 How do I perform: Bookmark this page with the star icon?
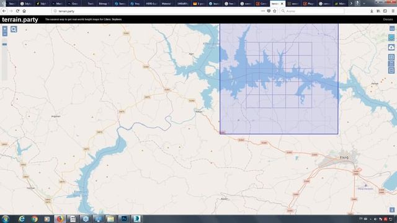[274, 11]
